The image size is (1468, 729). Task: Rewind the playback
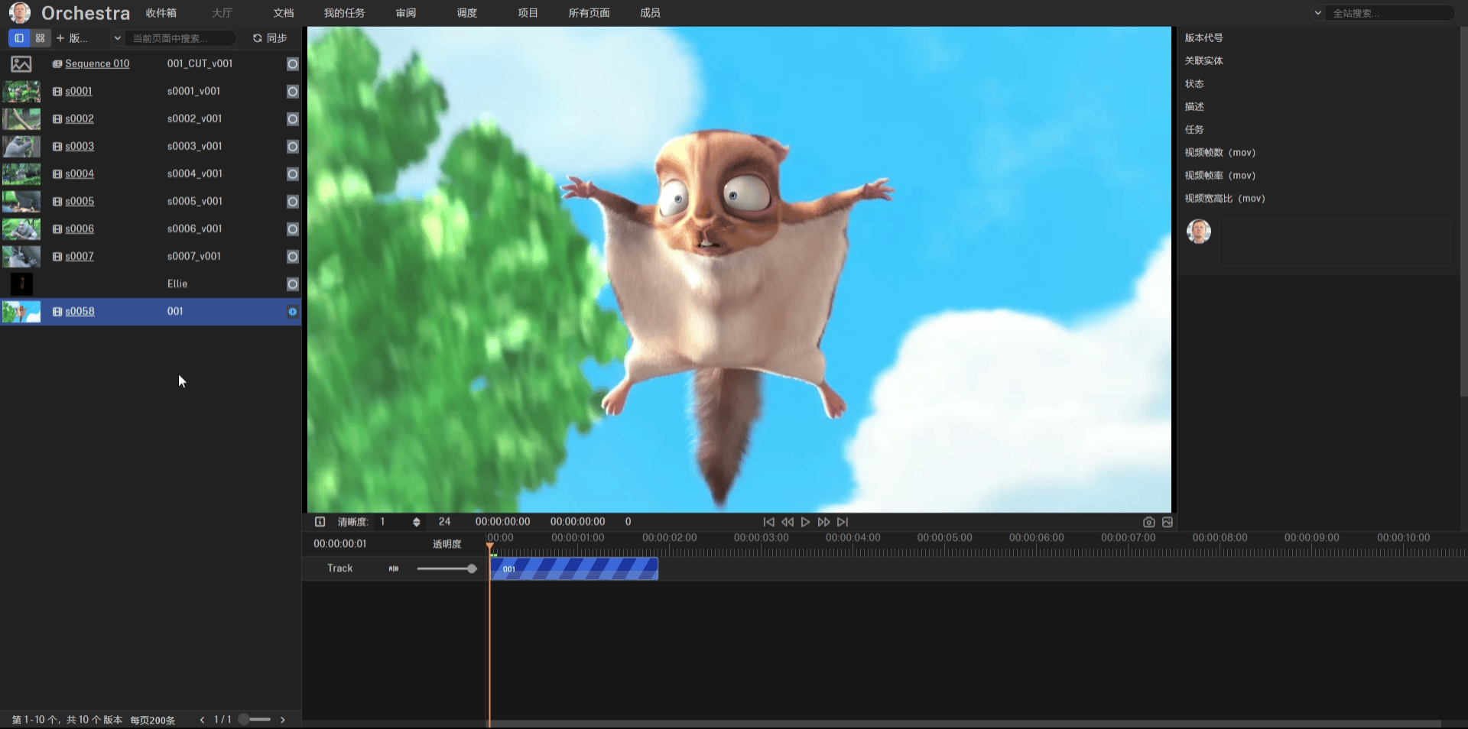[787, 522]
